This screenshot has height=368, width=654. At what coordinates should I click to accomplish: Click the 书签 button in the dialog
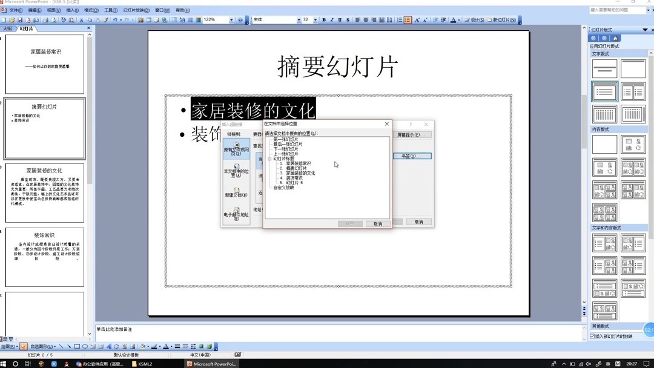[412, 155]
